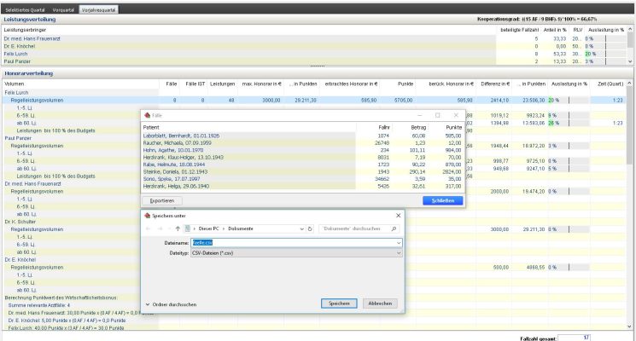Screen dimensions: 636x341
Task: Select the Vorjahresquartal tab
Action: pyautogui.click(x=98, y=9)
